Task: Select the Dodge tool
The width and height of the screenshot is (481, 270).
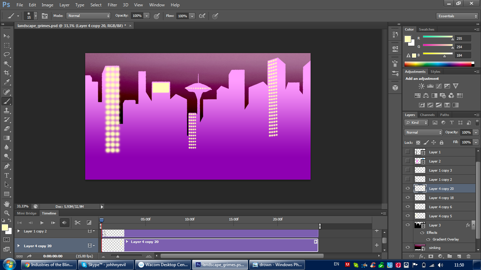Action: coord(7,156)
